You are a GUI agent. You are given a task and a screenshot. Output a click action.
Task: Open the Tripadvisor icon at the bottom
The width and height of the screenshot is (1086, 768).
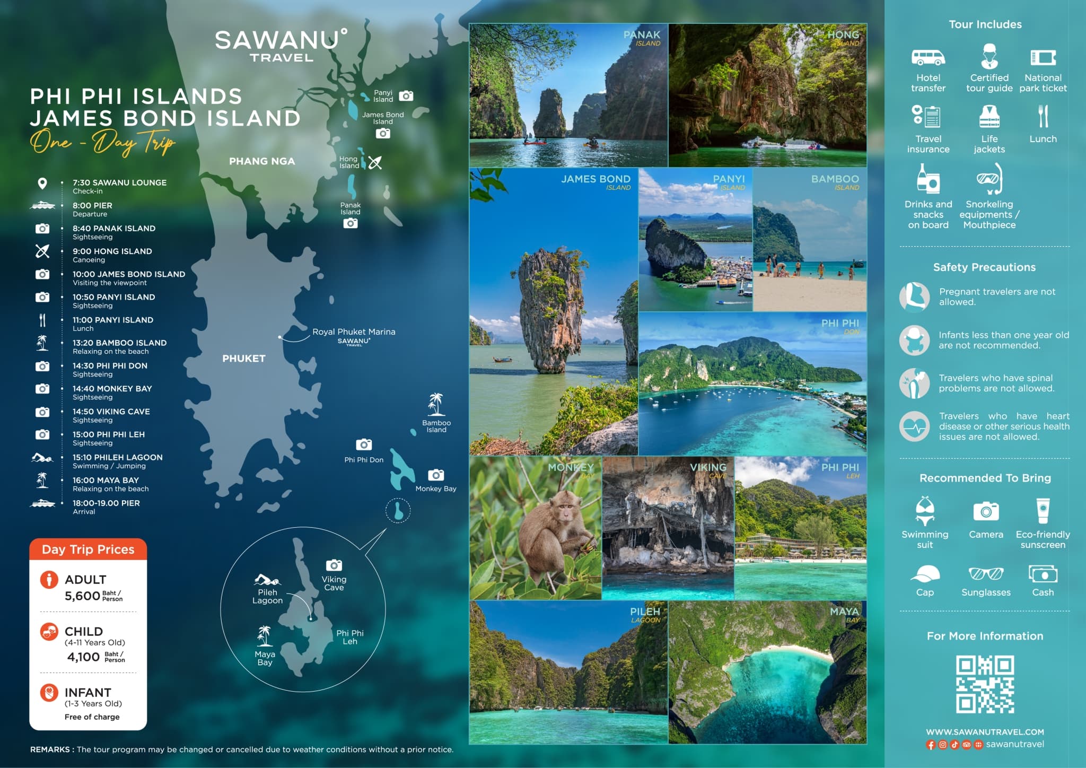[966, 745]
